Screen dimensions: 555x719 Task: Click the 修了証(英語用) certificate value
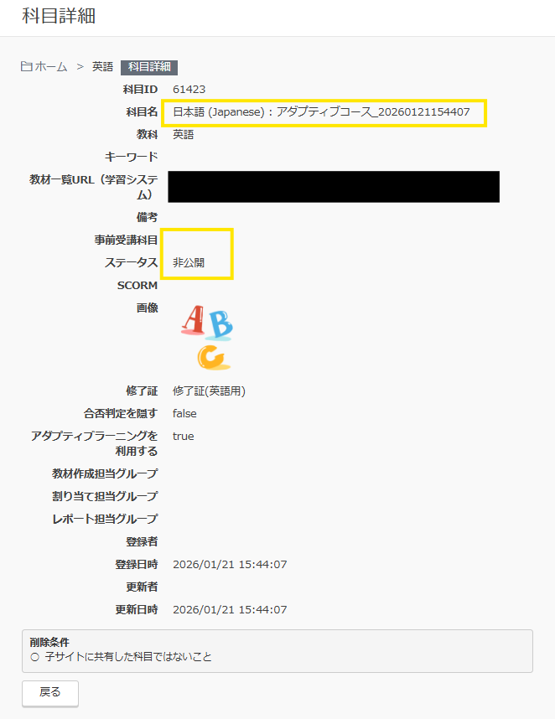pos(209,391)
